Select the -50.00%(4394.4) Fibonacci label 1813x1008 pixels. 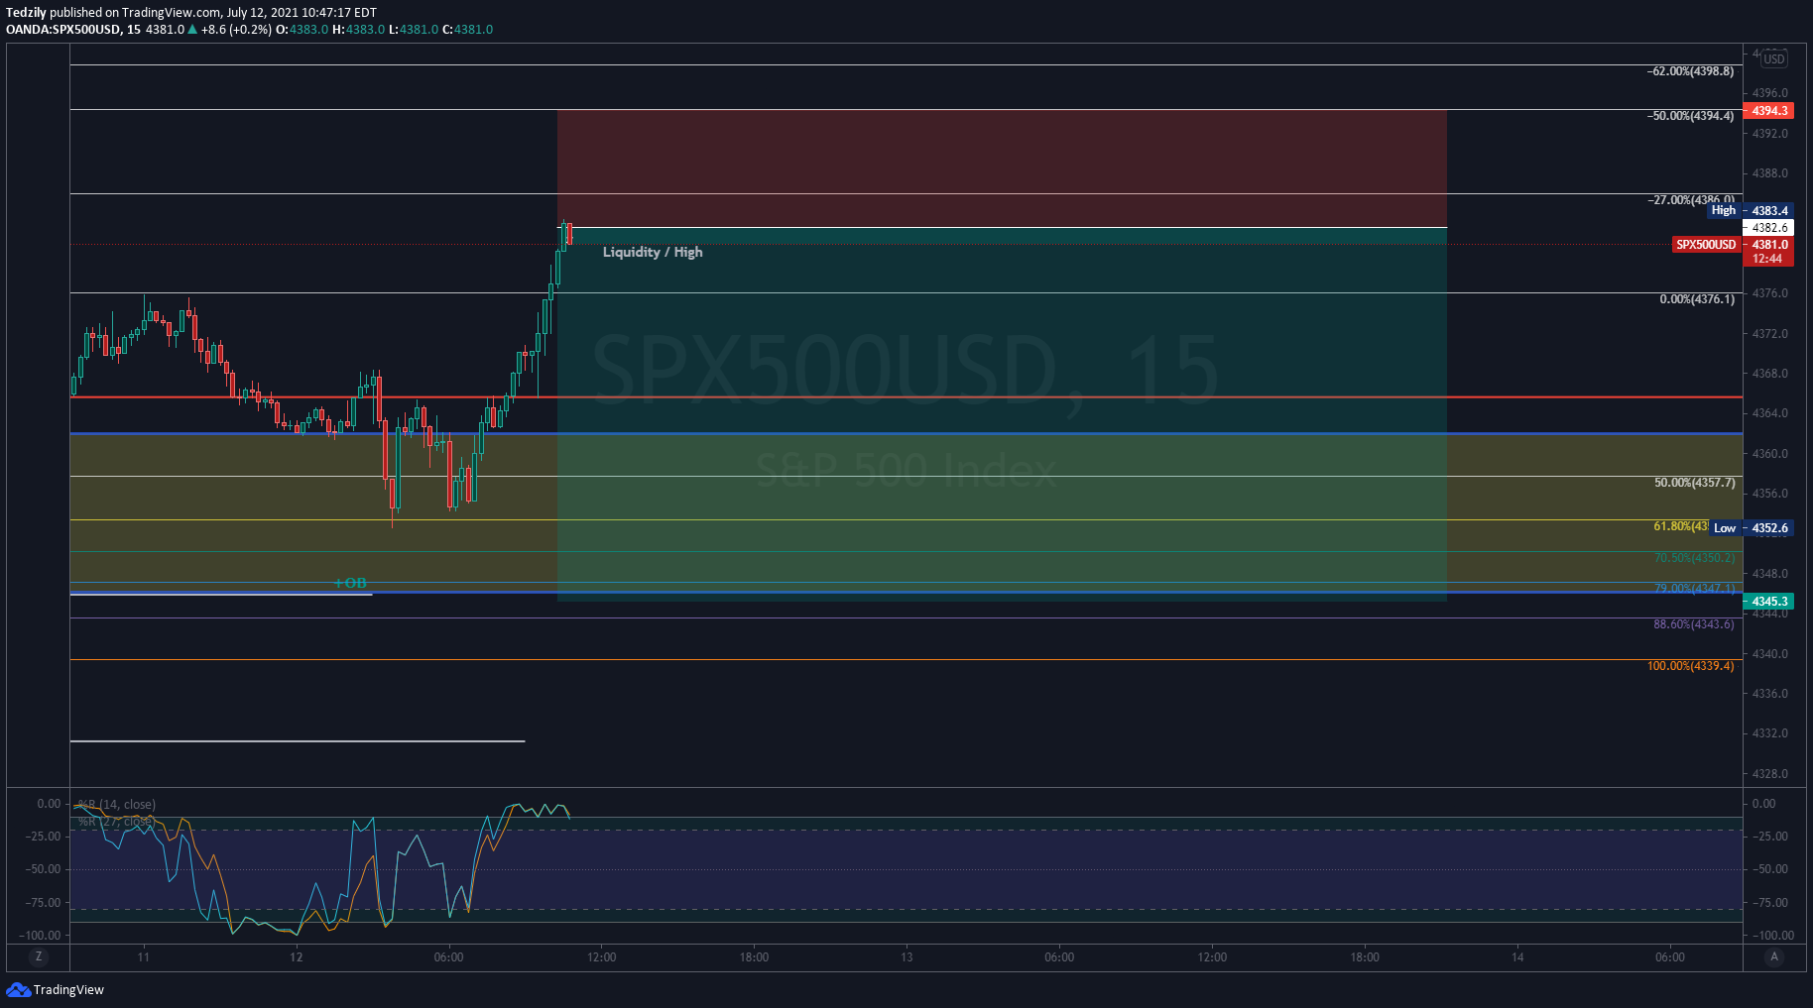click(1691, 116)
